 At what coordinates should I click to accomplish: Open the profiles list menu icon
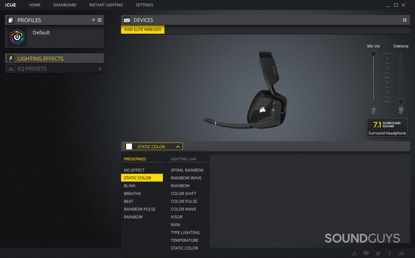[x=100, y=20]
